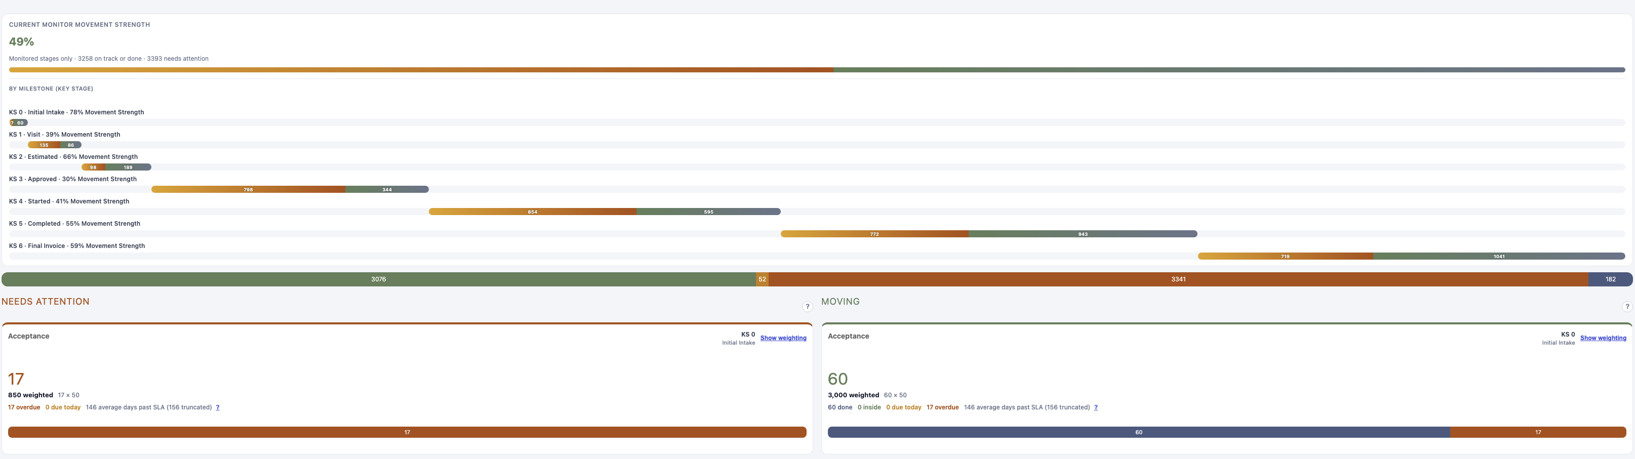Click the 135 segment in KS 1 Visit bar
1635x459 pixels.
tap(44, 145)
